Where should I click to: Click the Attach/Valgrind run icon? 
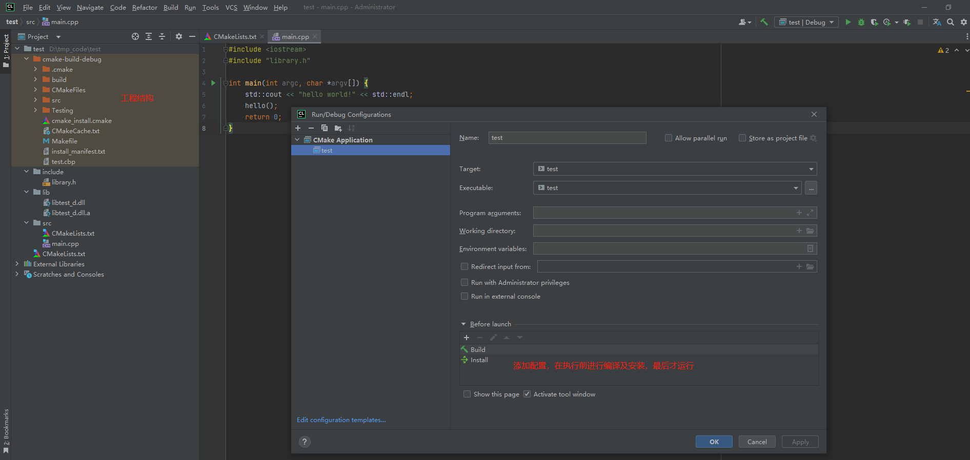point(907,22)
